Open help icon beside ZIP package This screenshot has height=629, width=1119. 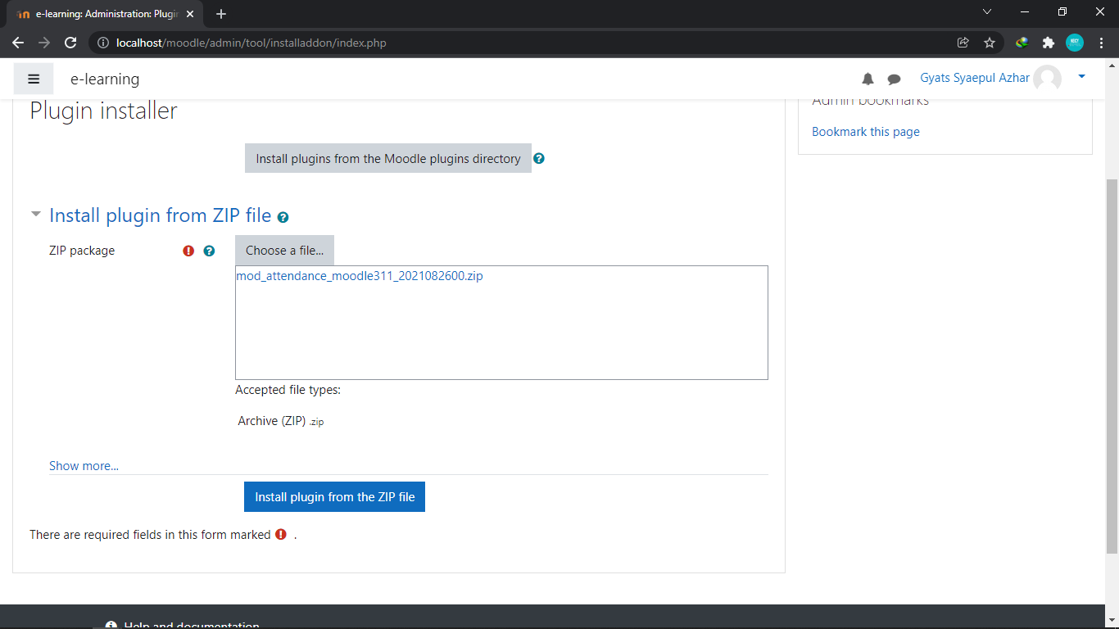coord(209,251)
